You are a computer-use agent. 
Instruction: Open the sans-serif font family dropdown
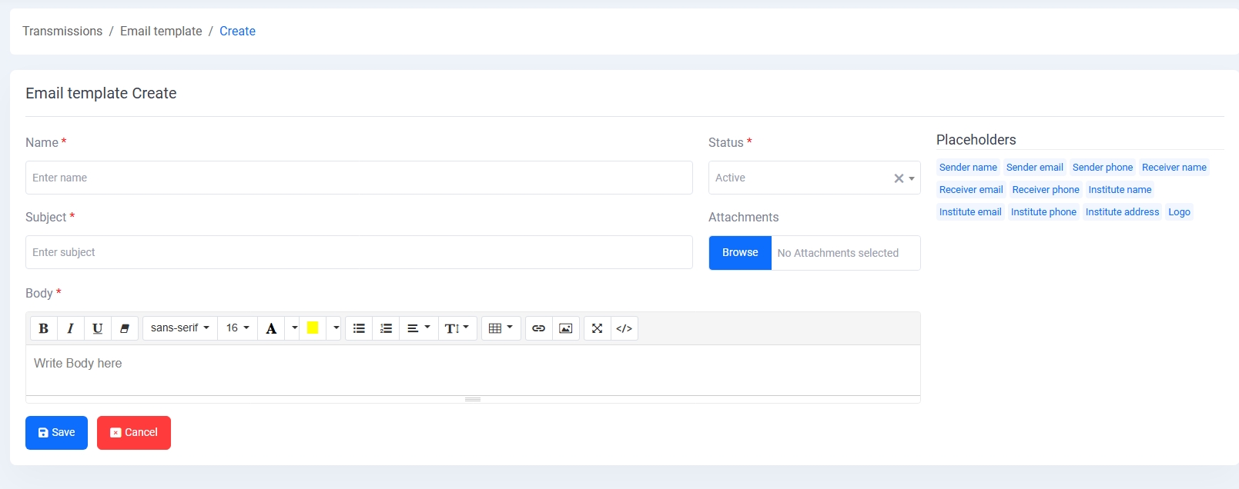point(180,328)
